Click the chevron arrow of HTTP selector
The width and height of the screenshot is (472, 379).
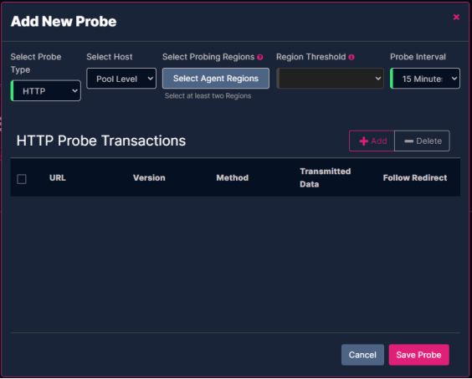pyautogui.click(x=75, y=90)
